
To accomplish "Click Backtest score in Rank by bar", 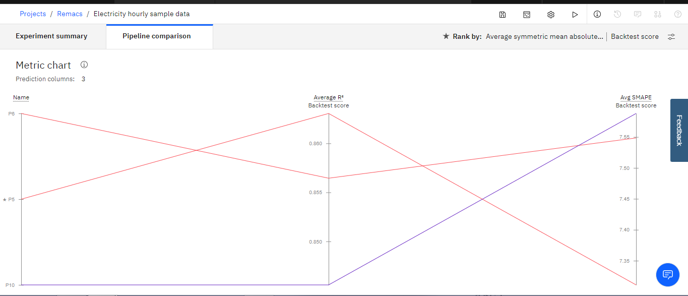I will point(635,36).
